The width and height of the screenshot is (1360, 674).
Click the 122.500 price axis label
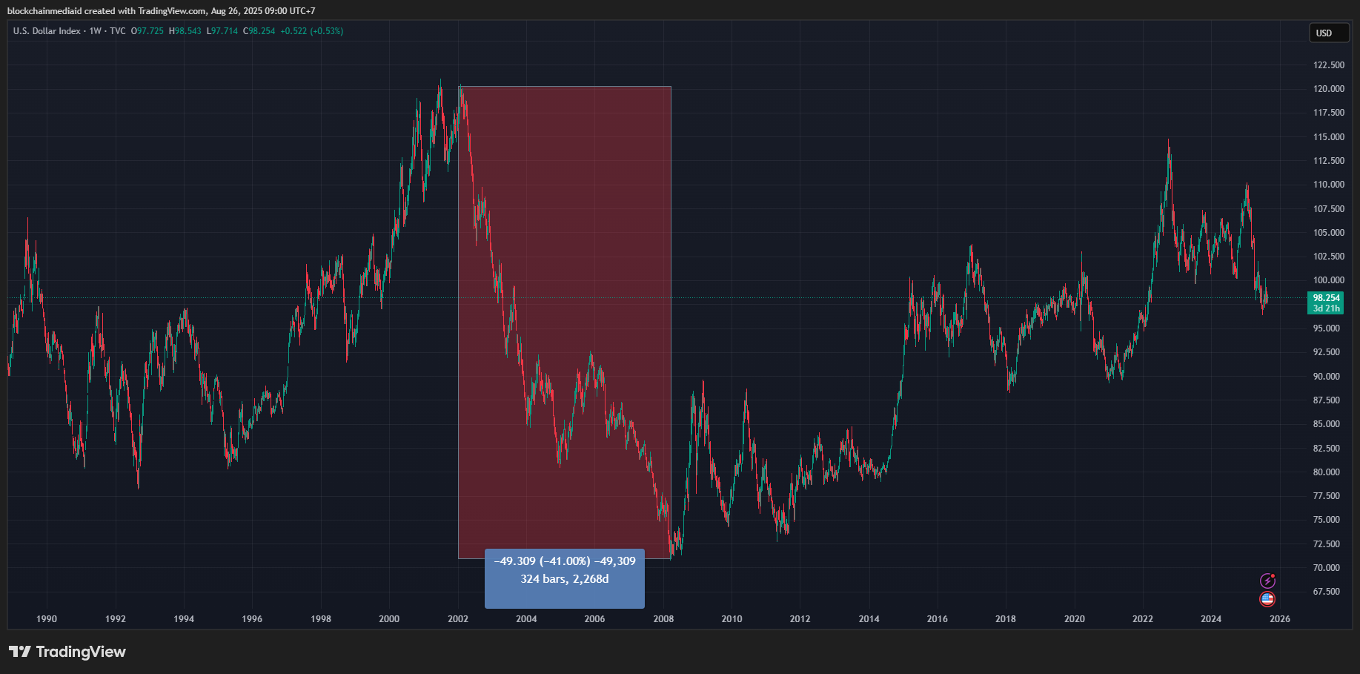click(x=1328, y=65)
